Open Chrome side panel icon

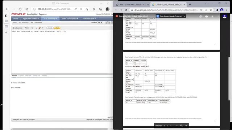[217, 10]
